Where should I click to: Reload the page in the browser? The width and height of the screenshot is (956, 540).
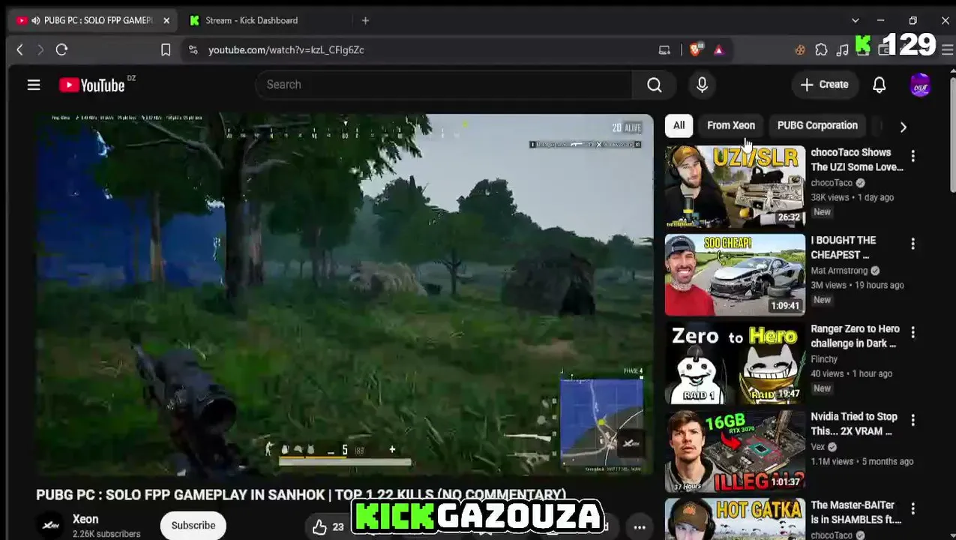pos(61,49)
